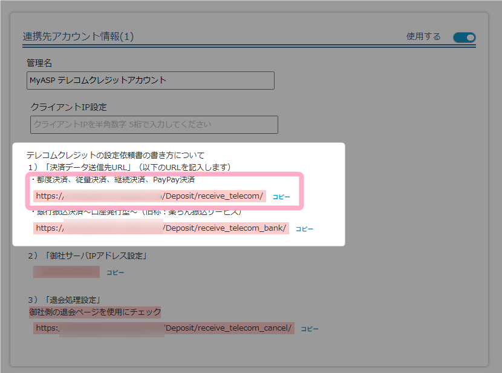Click the 管理名 field label

coord(40,63)
